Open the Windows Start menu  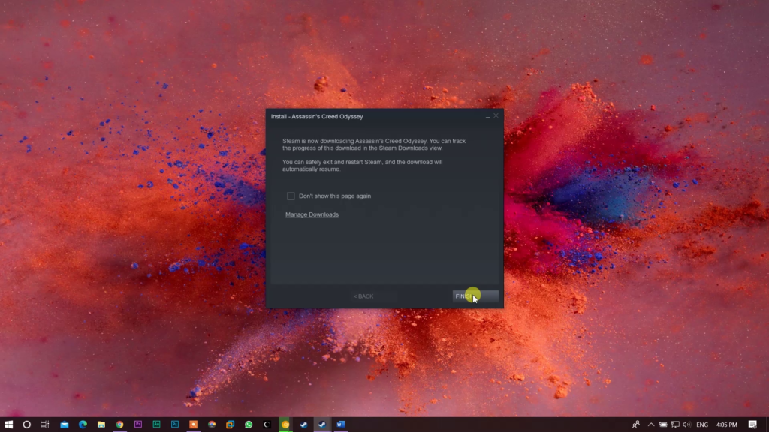click(8, 424)
